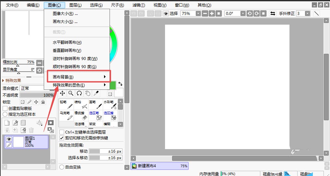
Task: Open the 特殊效果的显色(E) submenu
Action: pos(77,85)
